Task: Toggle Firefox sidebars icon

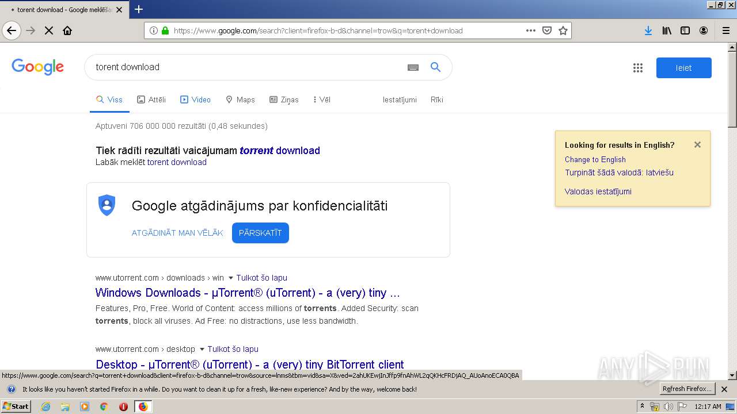Action: (x=685, y=30)
